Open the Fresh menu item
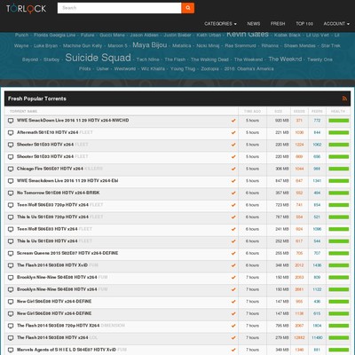 click(278, 24)
